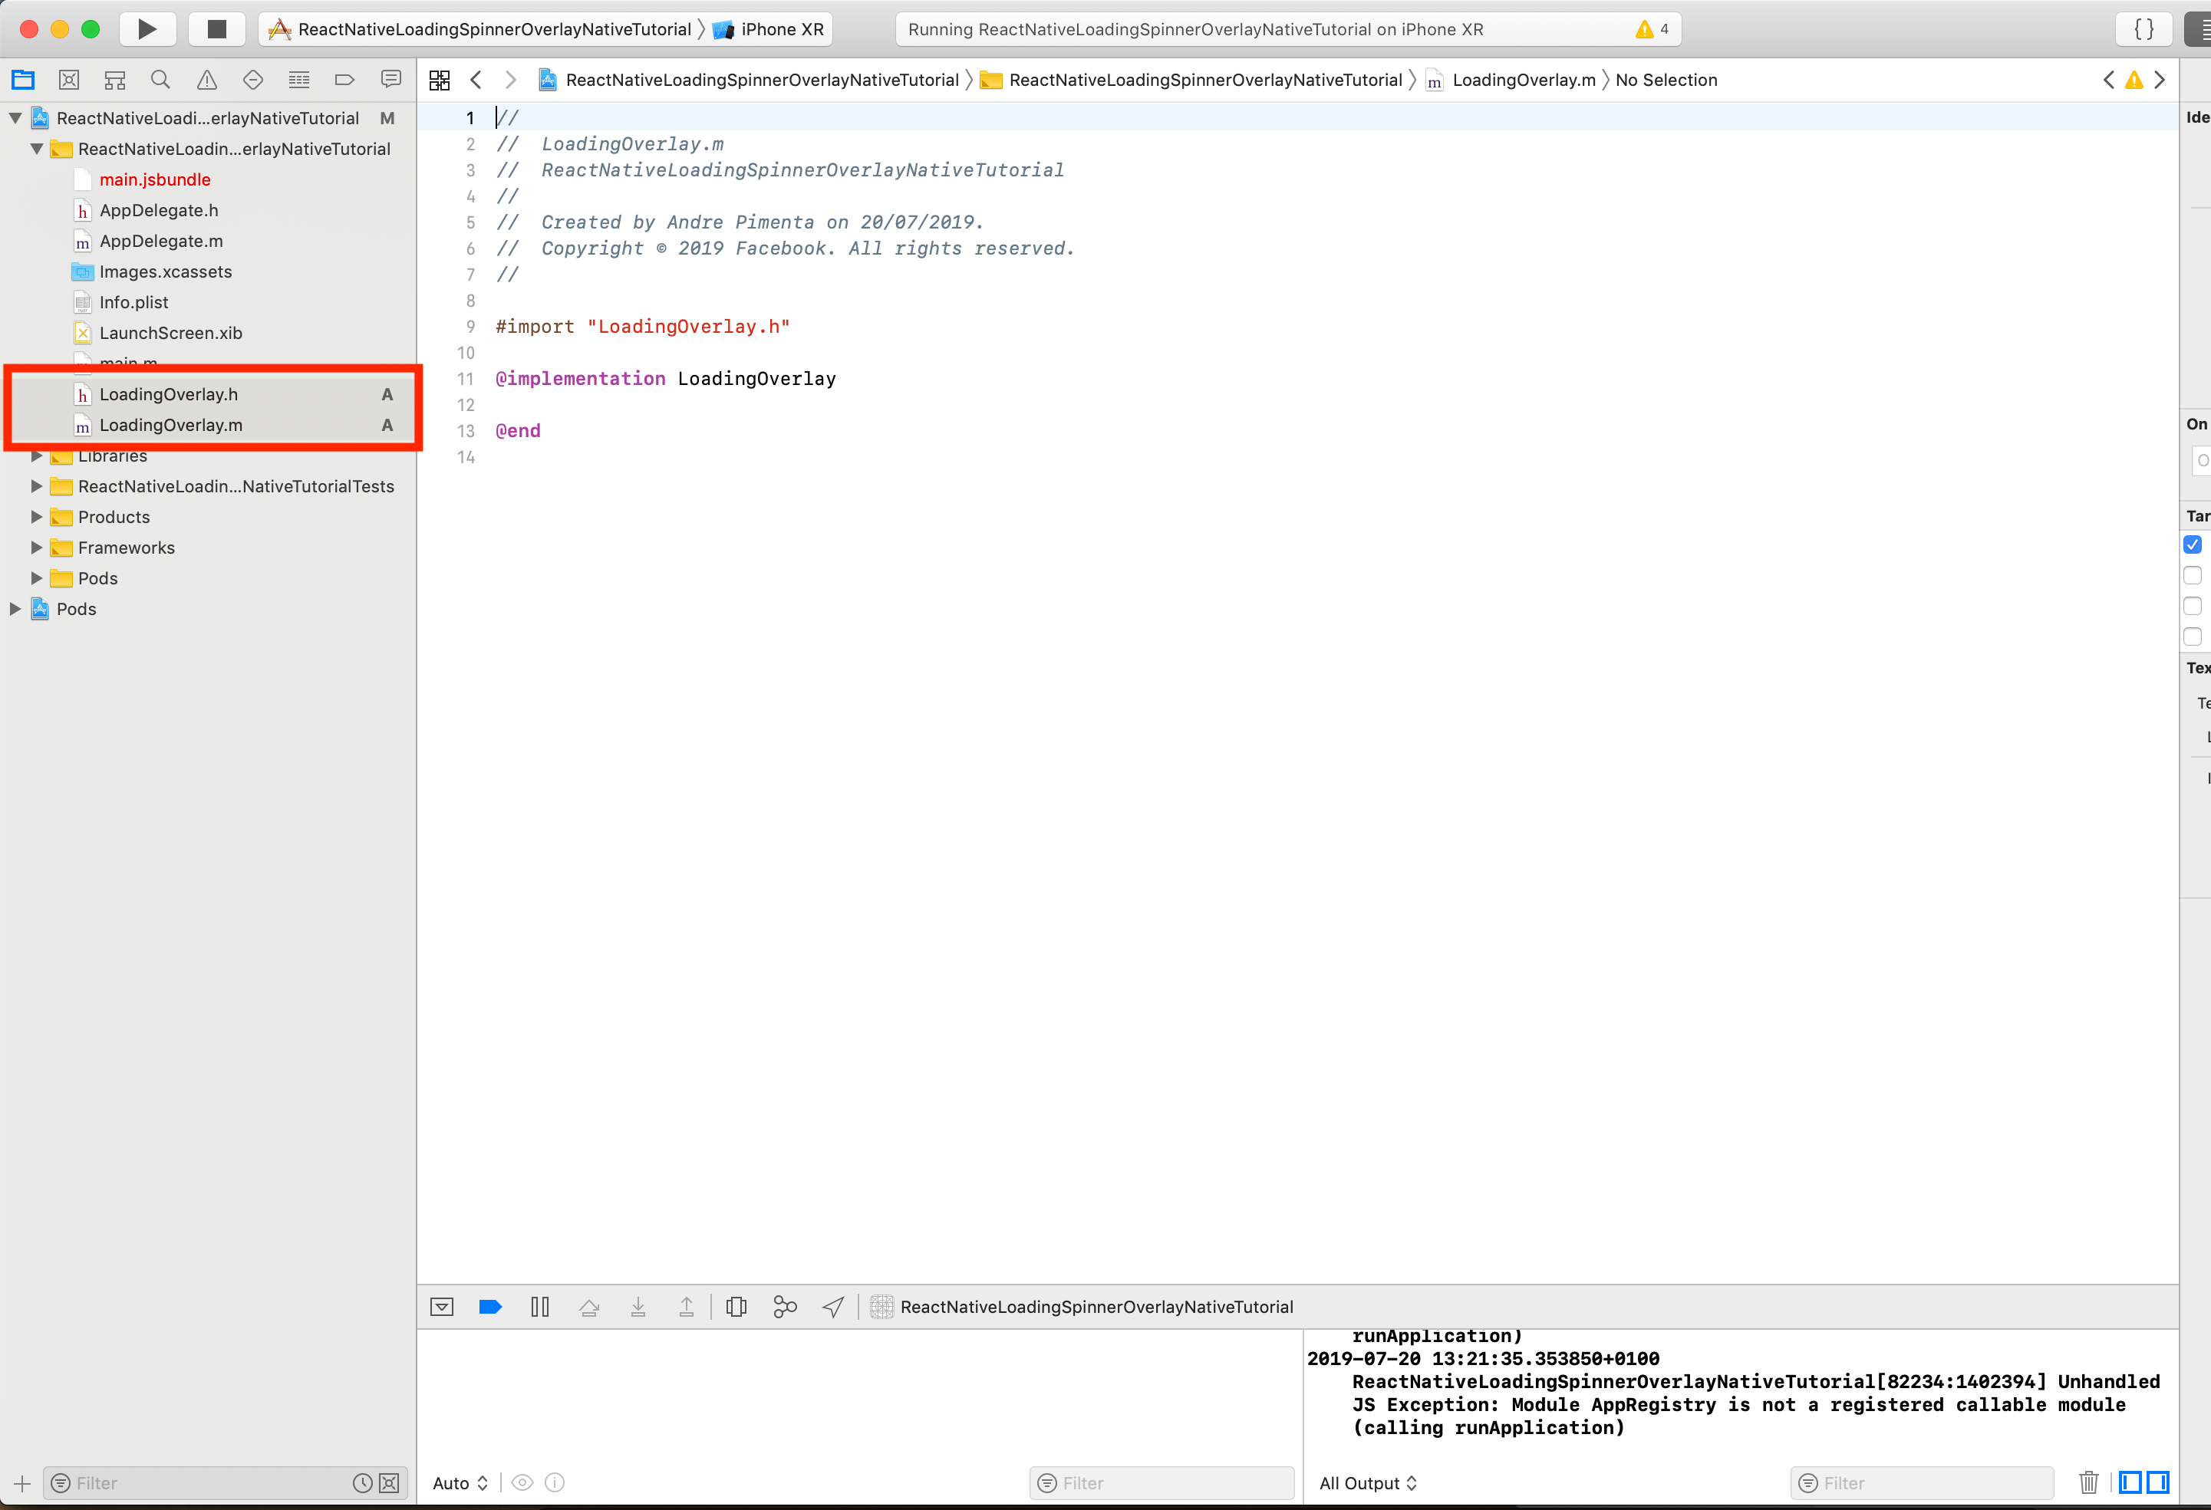Click the Simulate Location arrow icon
Screen dimensions: 2211x1510
pos(832,1307)
